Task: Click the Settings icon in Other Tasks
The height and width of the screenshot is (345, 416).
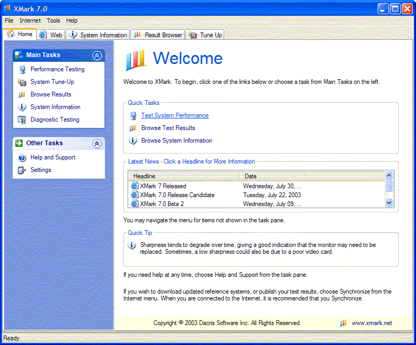Action: (22, 170)
